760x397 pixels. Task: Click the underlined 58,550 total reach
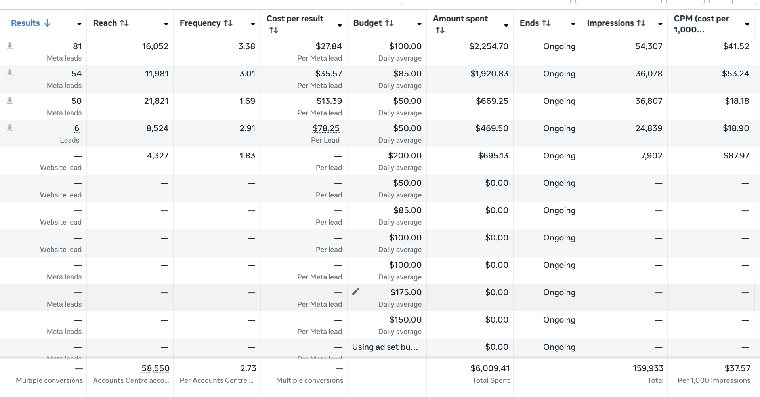click(155, 368)
